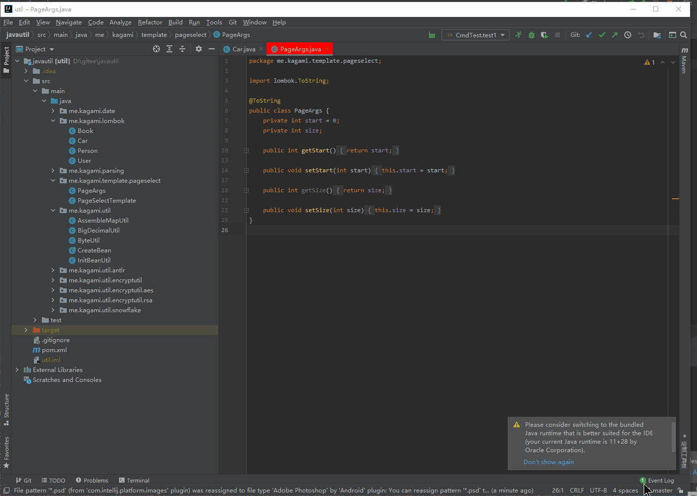Image resolution: width=697 pixels, height=496 pixels.
Task: Open the Event Log
Action: pos(661,480)
